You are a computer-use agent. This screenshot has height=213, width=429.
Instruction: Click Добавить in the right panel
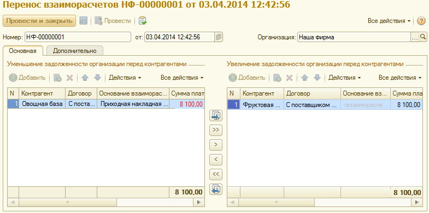pos(247,78)
